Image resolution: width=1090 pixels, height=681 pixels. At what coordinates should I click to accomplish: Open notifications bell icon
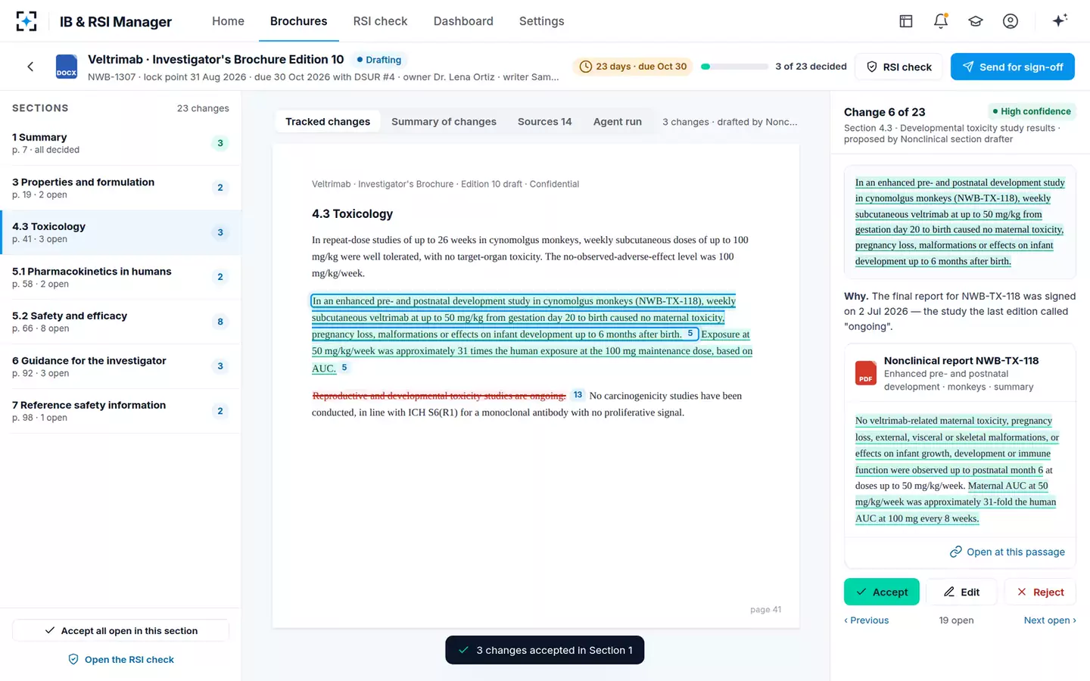(x=941, y=21)
